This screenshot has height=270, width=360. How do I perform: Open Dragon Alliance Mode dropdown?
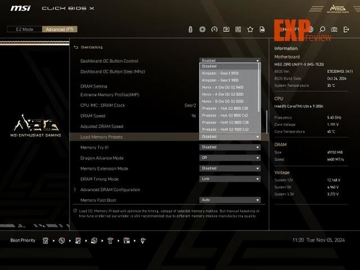click(x=230, y=158)
